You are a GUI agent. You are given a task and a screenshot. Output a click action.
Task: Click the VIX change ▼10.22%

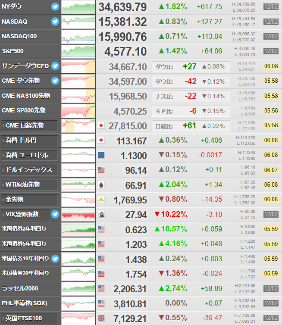point(171,214)
